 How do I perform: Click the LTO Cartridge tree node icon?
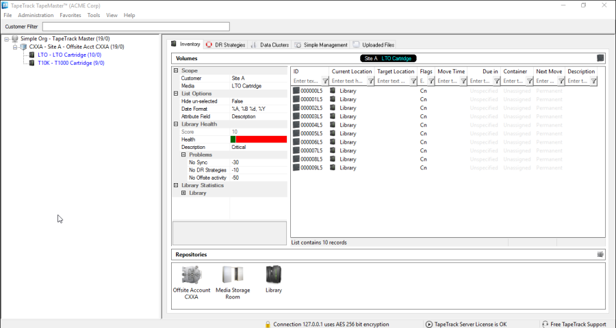[x=31, y=55]
